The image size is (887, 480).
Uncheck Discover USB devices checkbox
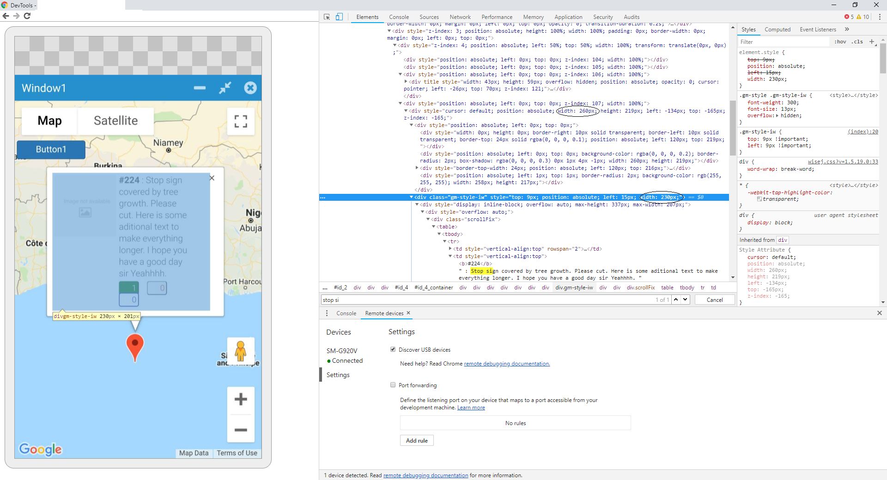click(x=393, y=349)
